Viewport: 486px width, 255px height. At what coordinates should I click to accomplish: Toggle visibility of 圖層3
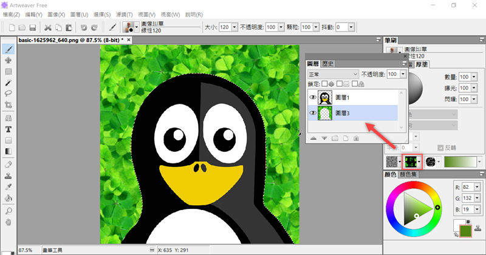click(313, 113)
